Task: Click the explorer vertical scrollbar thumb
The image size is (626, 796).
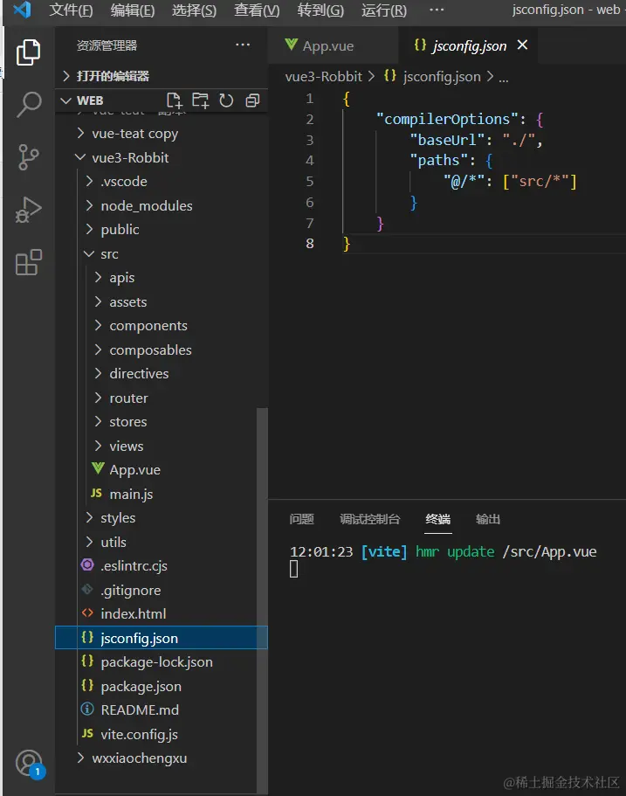Action: click(262, 599)
